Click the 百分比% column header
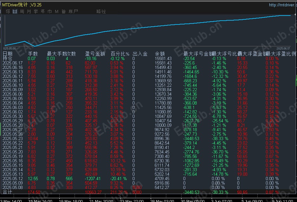 (x=120, y=54)
